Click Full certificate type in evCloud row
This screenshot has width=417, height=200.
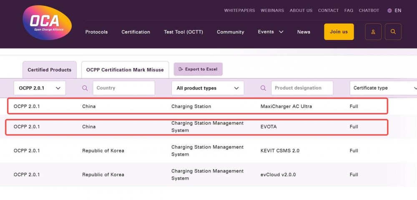[x=354, y=175]
